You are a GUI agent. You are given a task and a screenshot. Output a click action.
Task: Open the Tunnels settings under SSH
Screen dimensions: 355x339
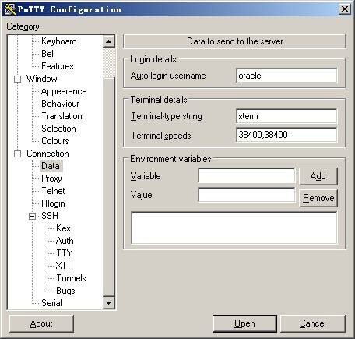[71, 278]
